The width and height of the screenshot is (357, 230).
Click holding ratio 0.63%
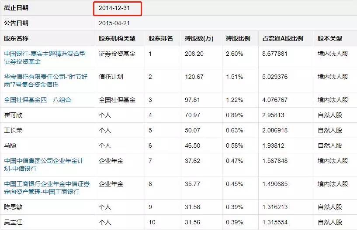[235, 130]
